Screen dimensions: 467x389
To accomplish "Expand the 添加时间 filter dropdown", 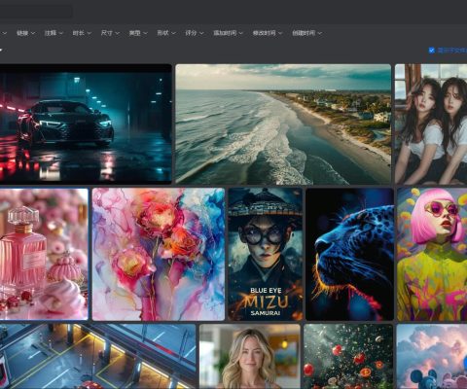I will (x=228, y=33).
